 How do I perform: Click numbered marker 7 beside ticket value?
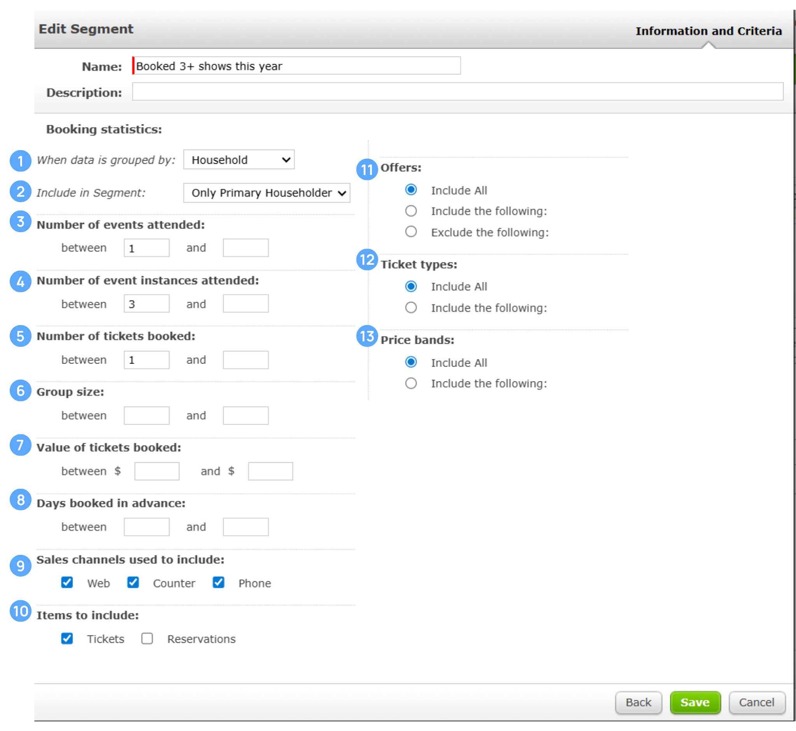point(20,445)
